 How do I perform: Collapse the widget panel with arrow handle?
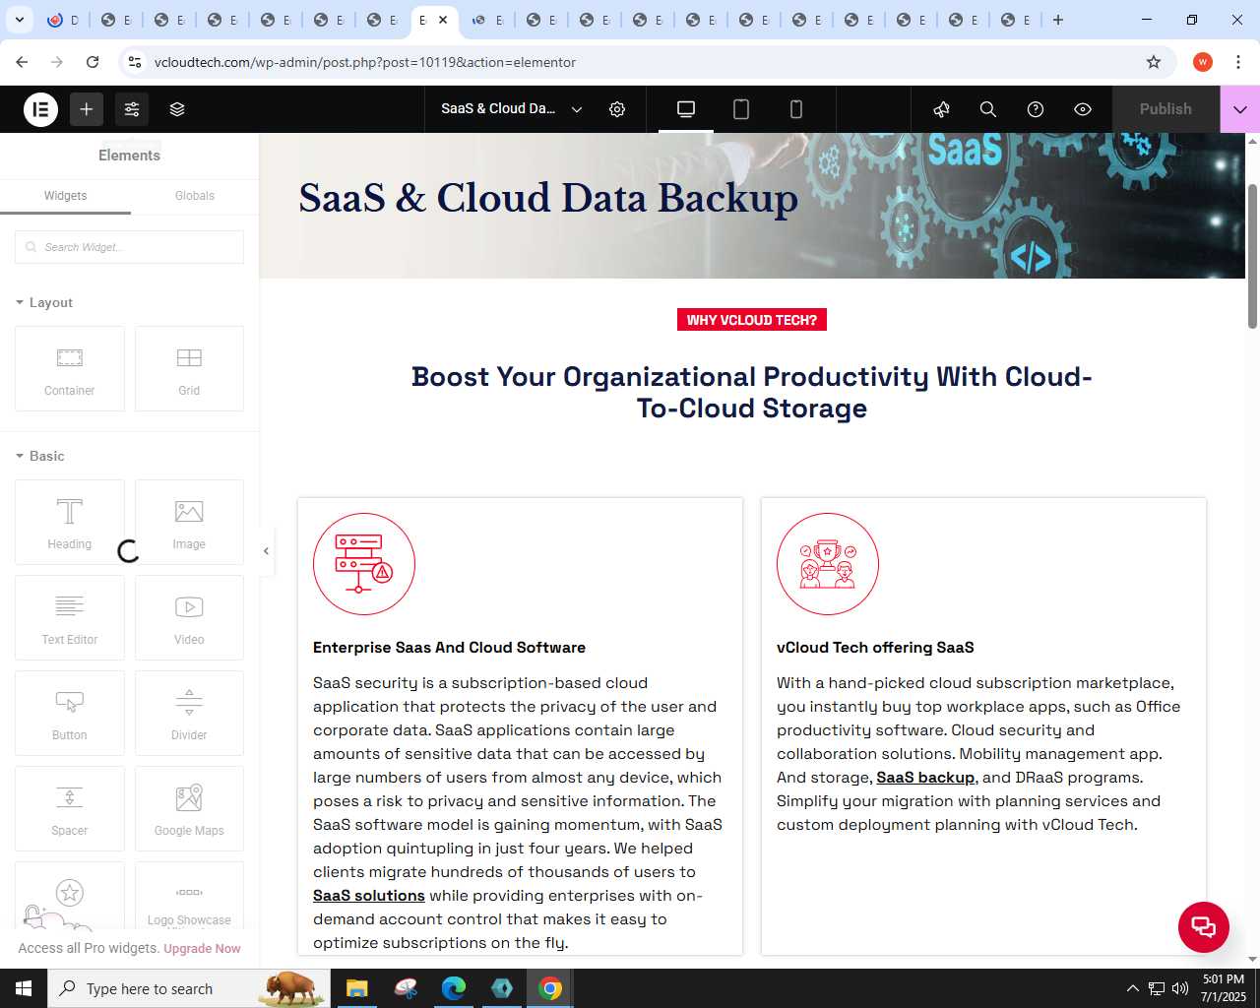click(x=266, y=551)
